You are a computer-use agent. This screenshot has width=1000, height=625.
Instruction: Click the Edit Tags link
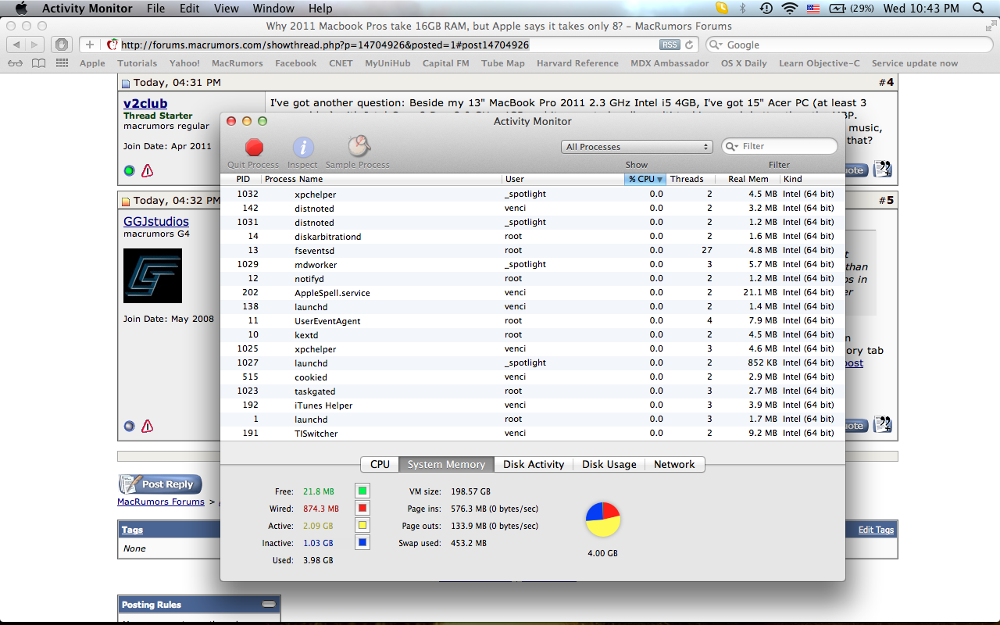[876, 530]
